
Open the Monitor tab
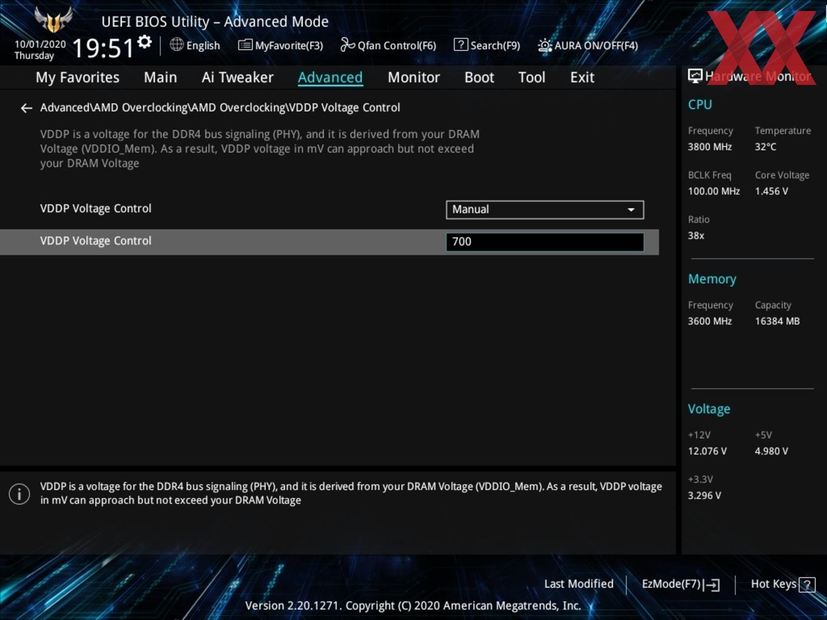click(x=413, y=77)
